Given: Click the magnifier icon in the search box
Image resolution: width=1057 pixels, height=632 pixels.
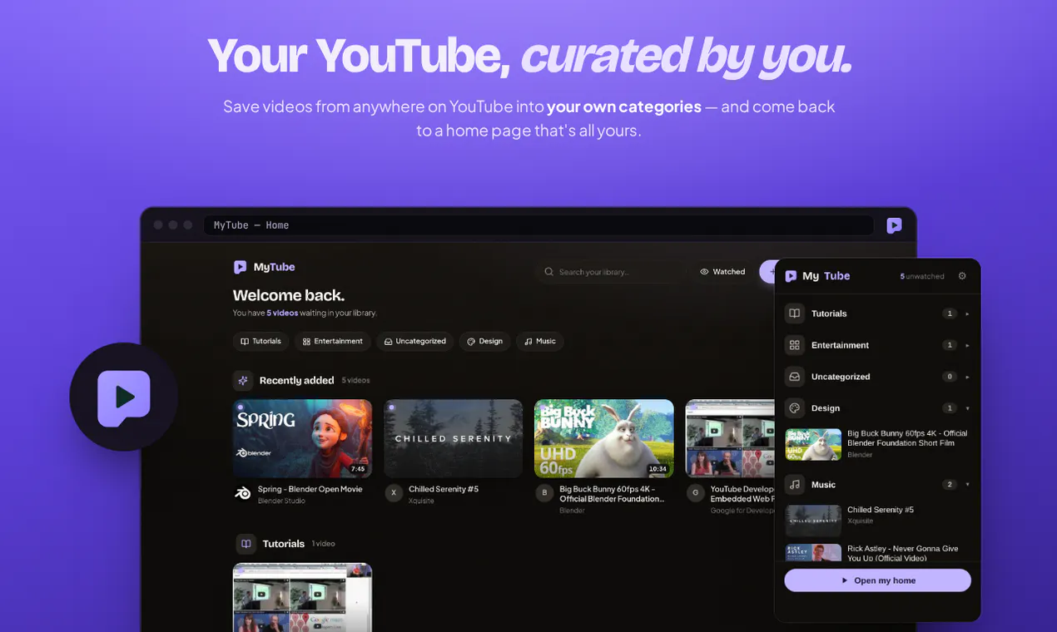Looking at the screenshot, I should tap(548, 272).
